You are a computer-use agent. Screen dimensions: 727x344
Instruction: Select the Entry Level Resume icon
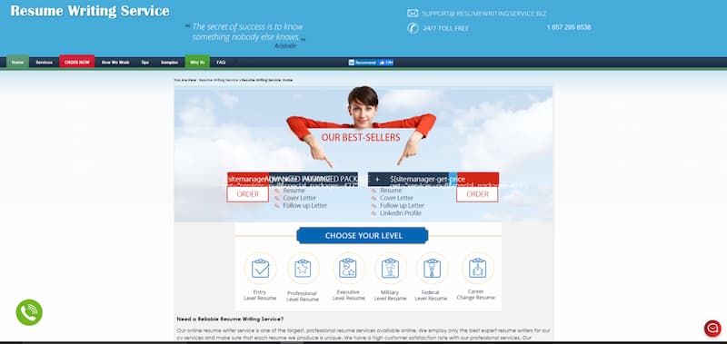pyautogui.click(x=260, y=268)
